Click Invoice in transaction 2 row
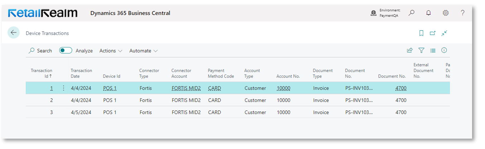The width and height of the screenshot is (485, 149). (x=321, y=100)
